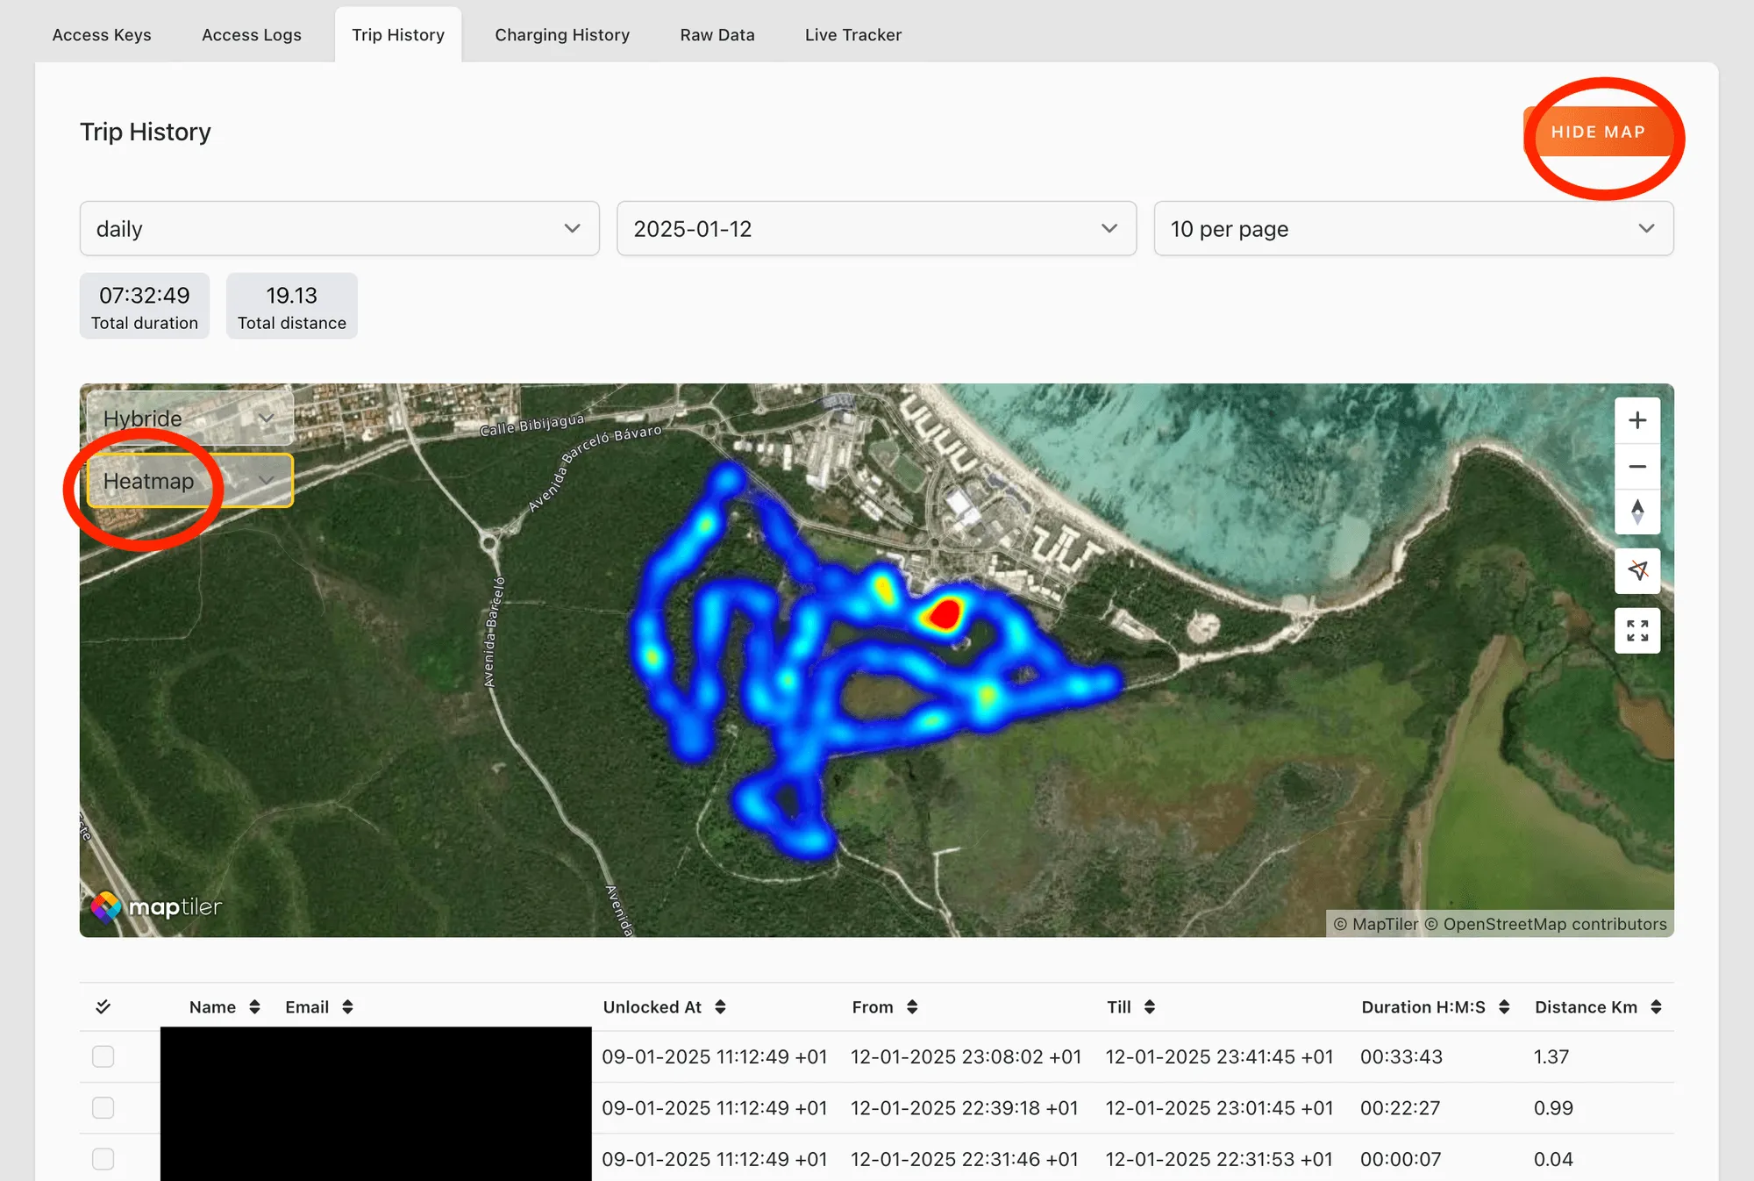Switch to the Live Tracker tab
Viewport: 1754px width, 1181px height.
pyautogui.click(x=853, y=35)
